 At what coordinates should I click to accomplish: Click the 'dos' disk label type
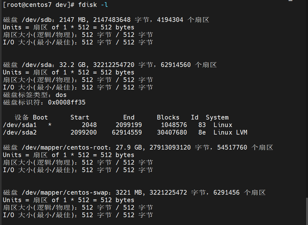coord(61,95)
